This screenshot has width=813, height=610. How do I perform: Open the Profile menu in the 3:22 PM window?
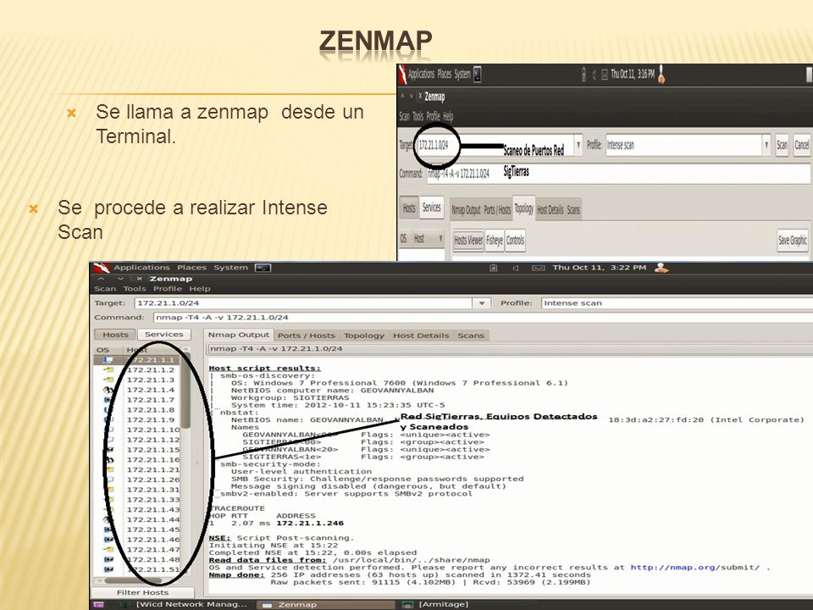pos(168,289)
